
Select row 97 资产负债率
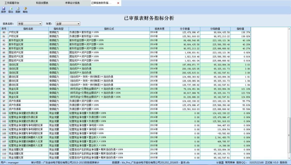click(x=125, y=101)
